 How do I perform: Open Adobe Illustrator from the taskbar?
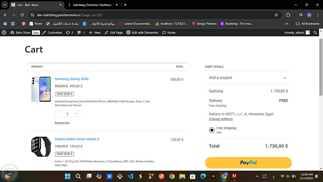coord(214,176)
